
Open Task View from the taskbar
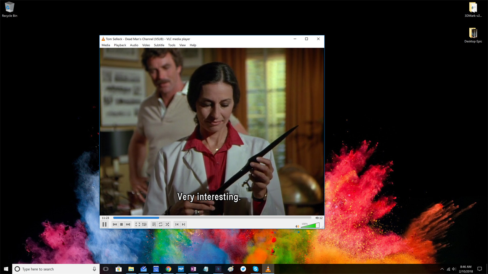click(x=106, y=269)
